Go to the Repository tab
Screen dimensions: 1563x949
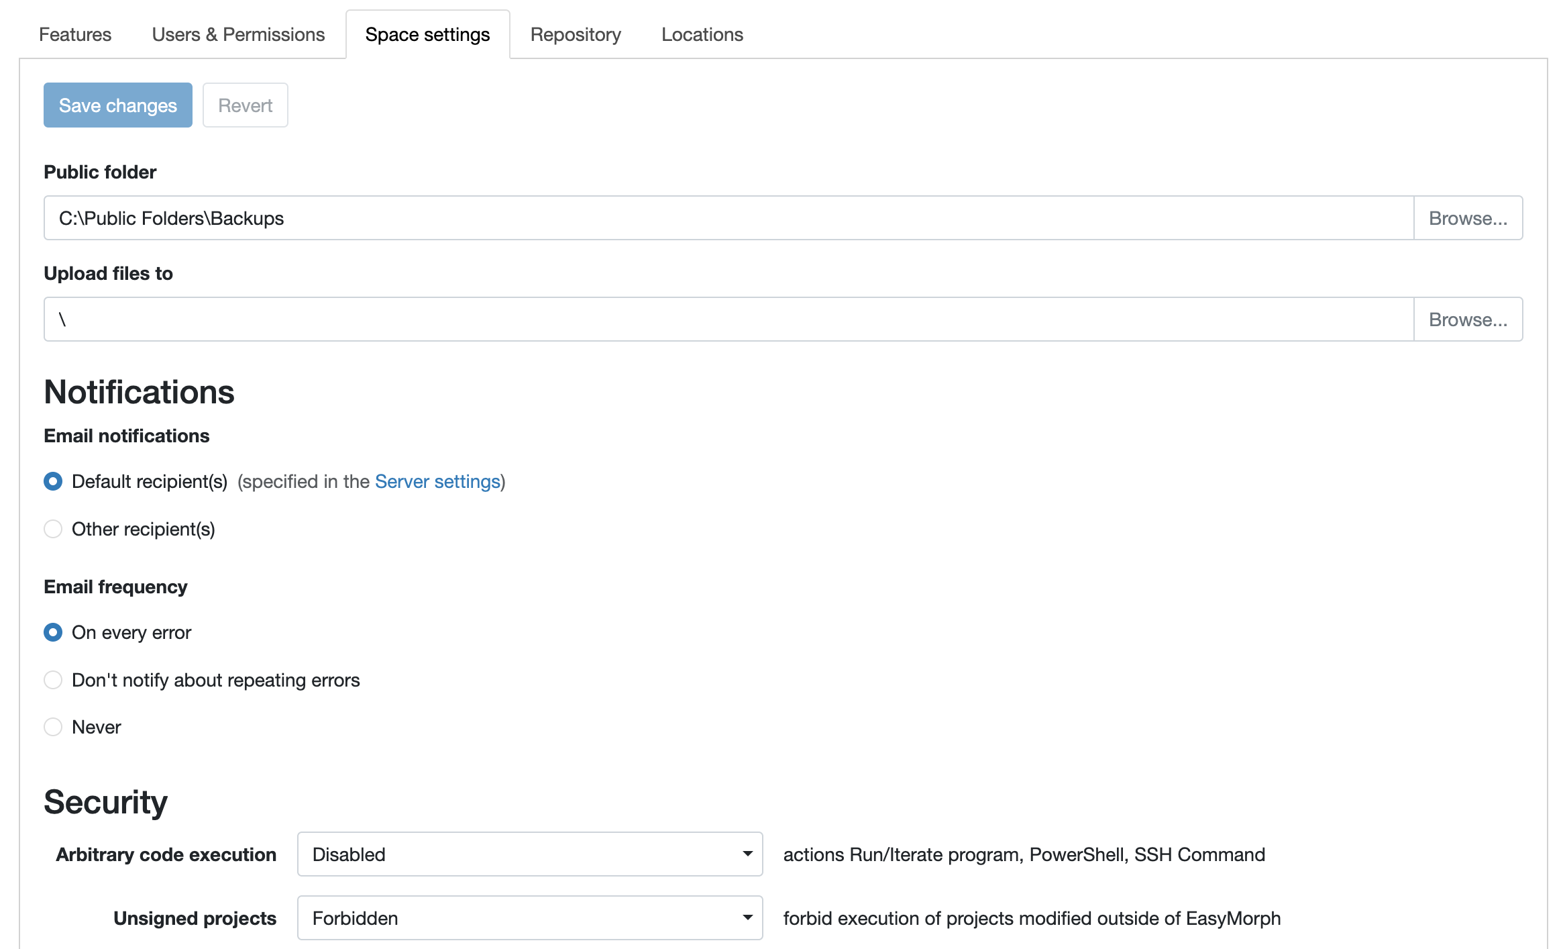[x=576, y=34]
